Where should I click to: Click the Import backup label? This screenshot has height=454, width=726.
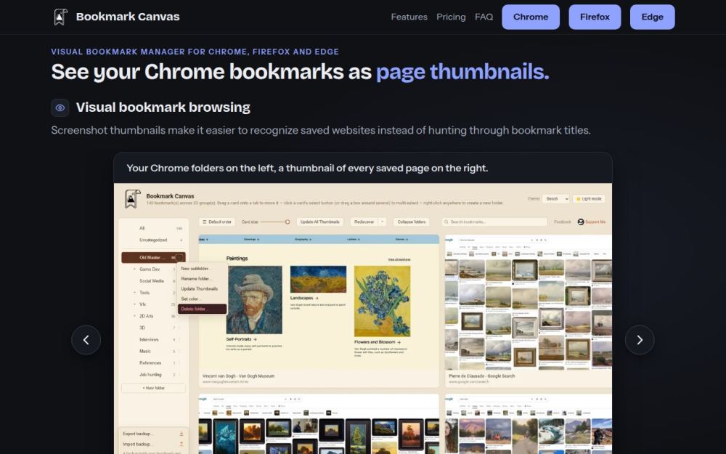pyautogui.click(x=137, y=444)
